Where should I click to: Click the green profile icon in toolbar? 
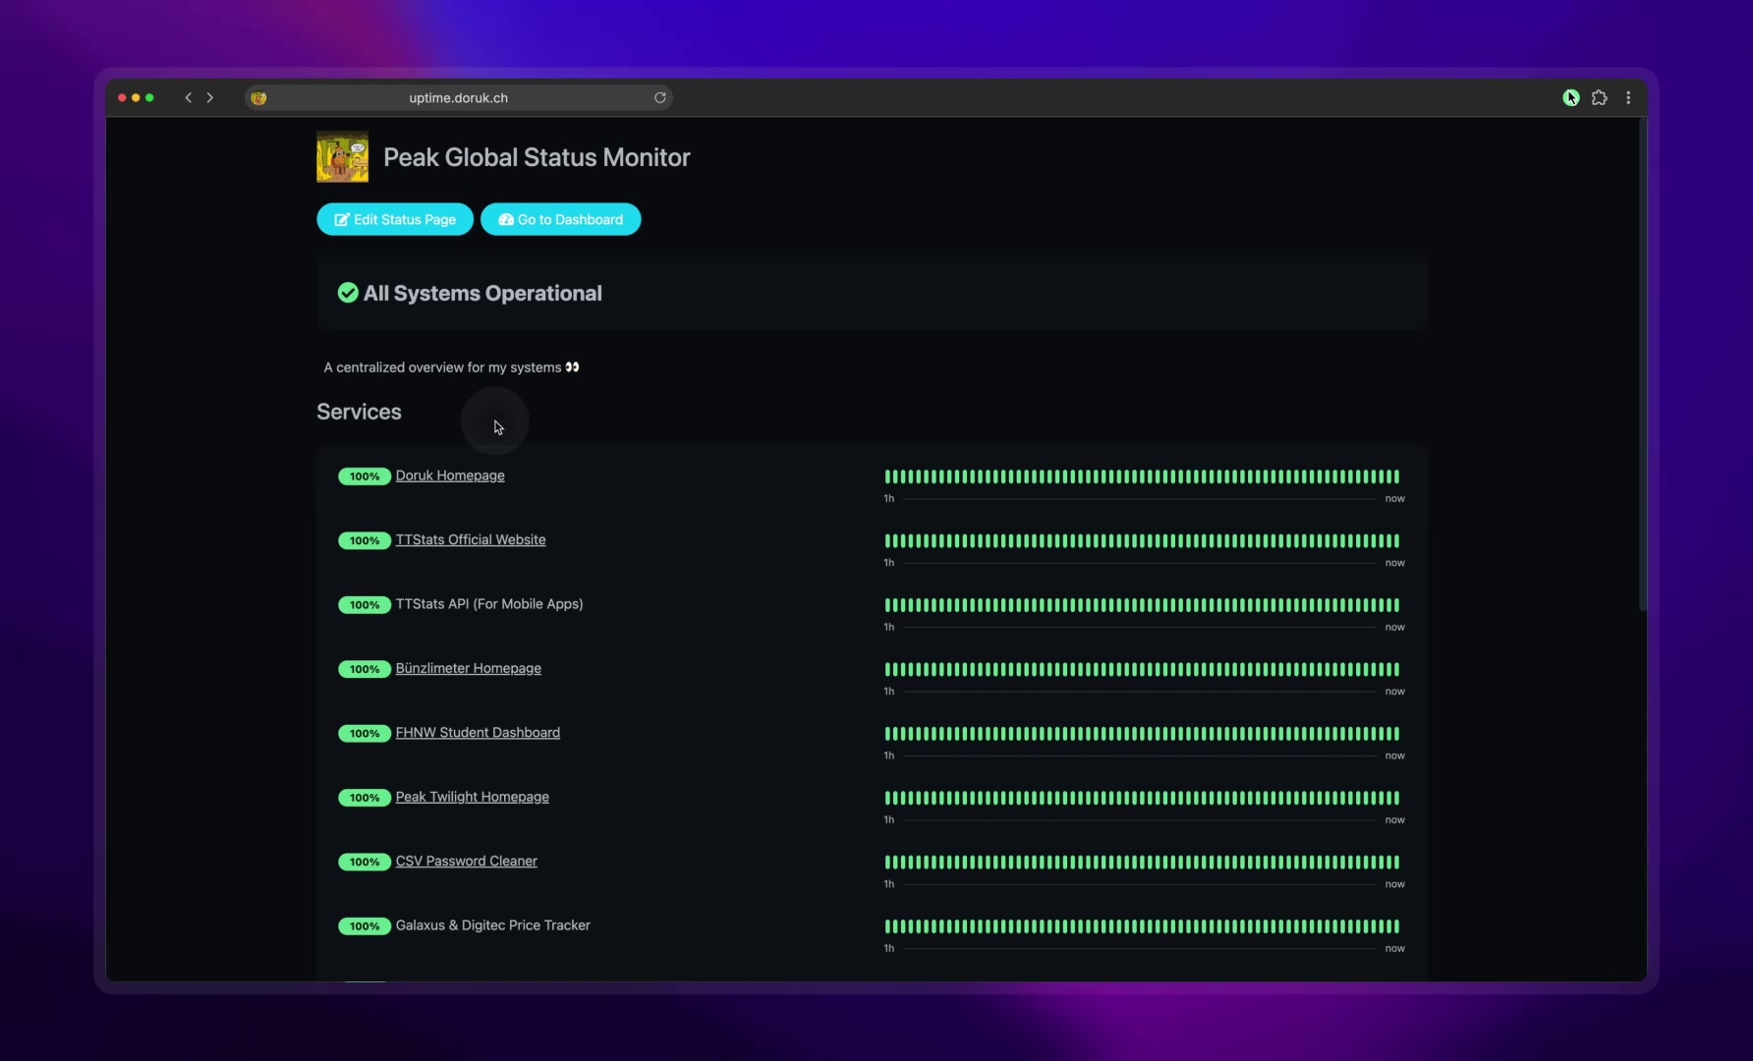tap(1570, 97)
